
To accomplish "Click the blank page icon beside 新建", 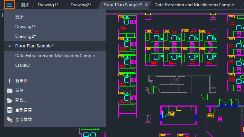I will pos(10,91).
